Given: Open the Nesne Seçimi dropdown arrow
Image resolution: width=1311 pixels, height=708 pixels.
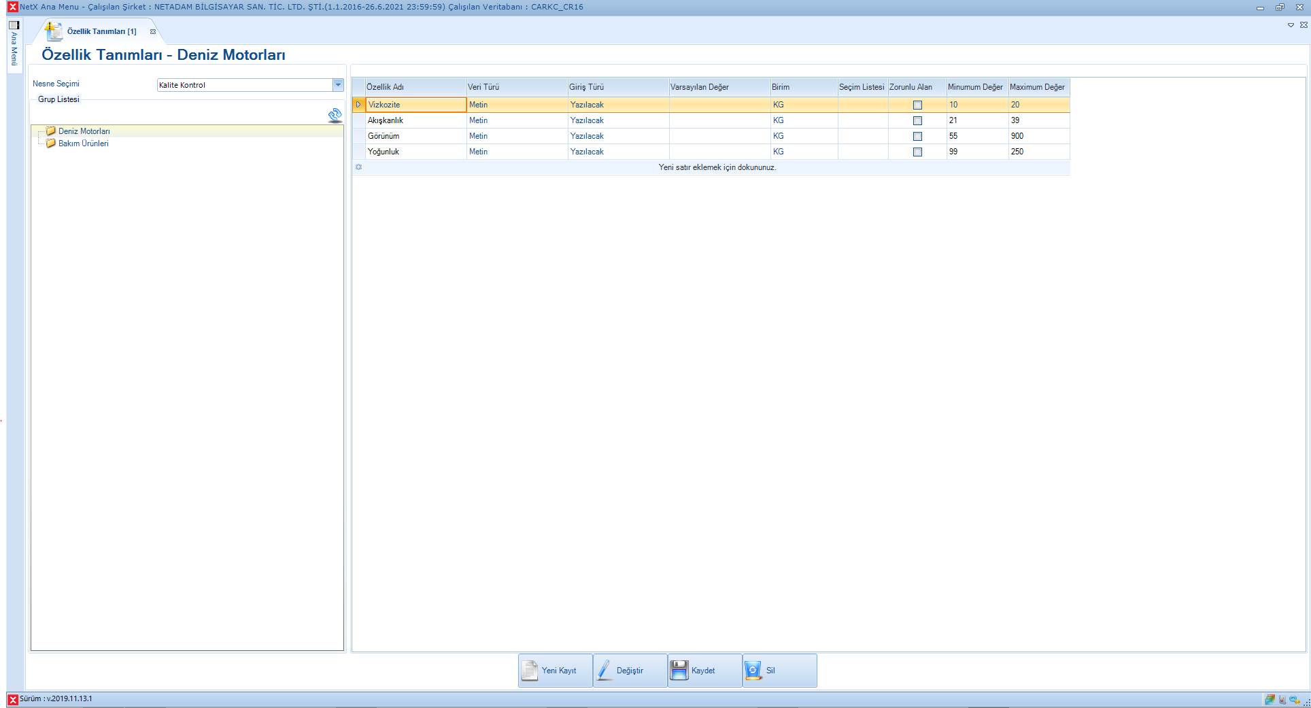Looking at the screenshot, I should (x=338, y=85).
